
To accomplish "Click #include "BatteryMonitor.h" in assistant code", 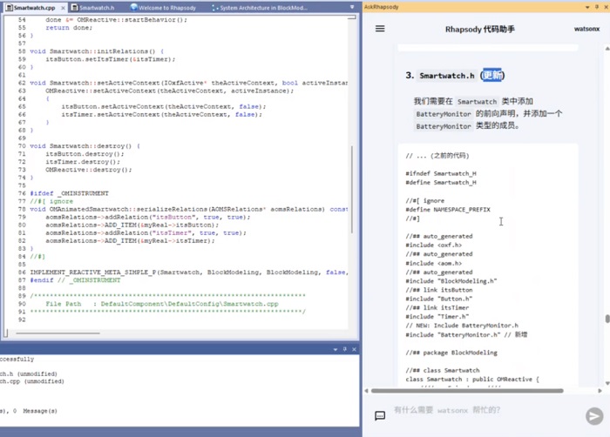I will point(452,335).
